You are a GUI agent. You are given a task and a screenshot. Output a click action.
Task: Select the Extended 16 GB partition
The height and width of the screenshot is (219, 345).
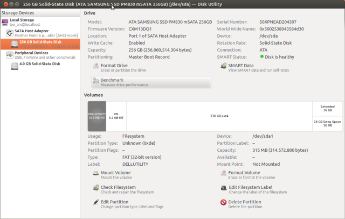327,108
